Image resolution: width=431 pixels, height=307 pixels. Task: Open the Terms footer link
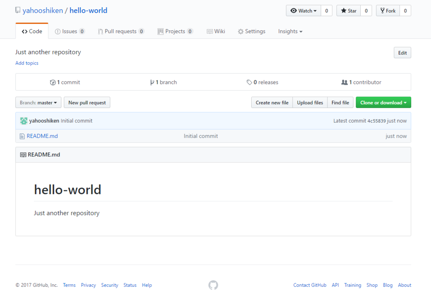point(69,285)
